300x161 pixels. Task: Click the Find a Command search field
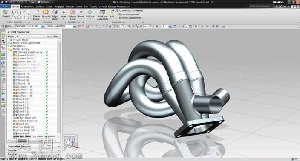[x=261, y=6]
